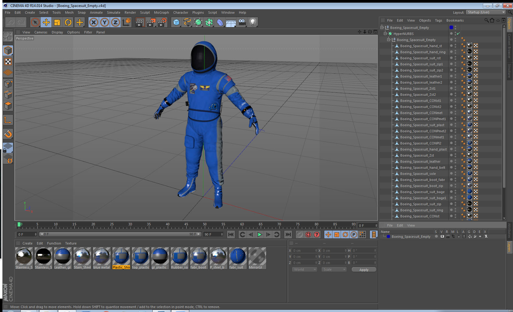Select the fabr_suit material
The image size is (513, 312).
coord(238,258)
